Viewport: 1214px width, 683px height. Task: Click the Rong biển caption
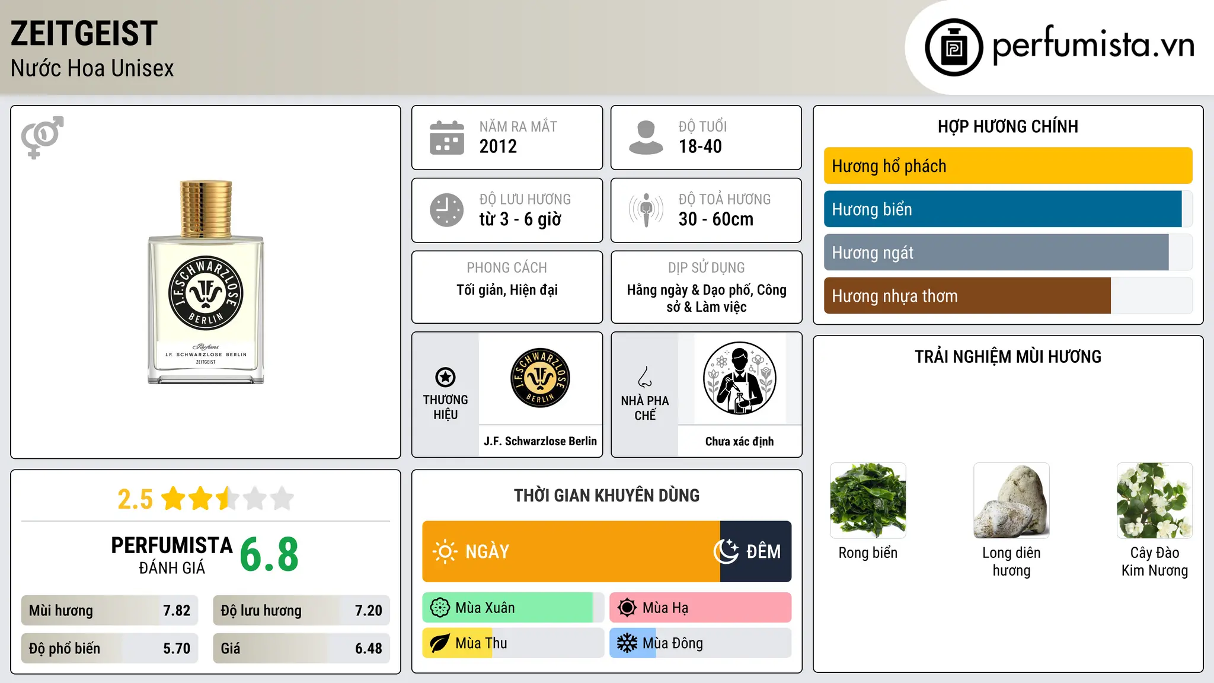coord(868,553)
